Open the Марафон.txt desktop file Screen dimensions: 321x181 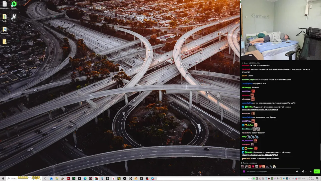pyautogui.click(x=5, y=5)
